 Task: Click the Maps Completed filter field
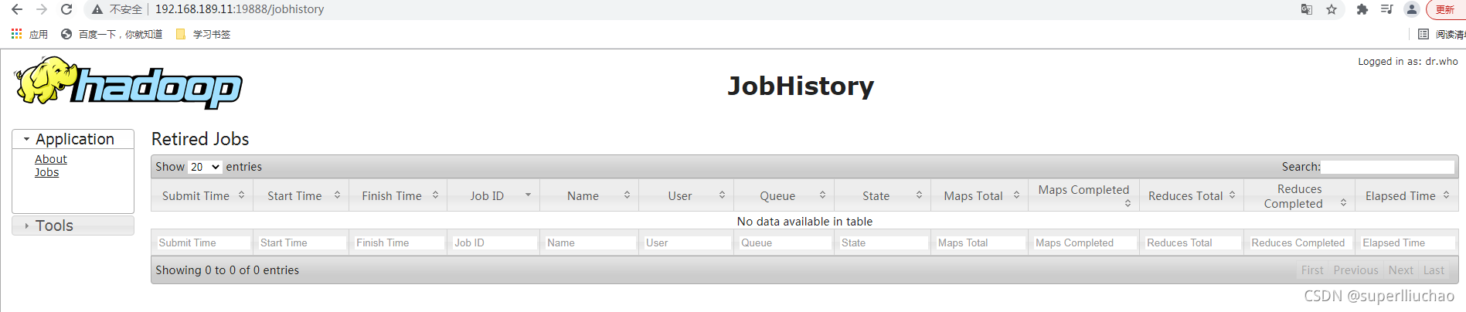(1085, 242)
